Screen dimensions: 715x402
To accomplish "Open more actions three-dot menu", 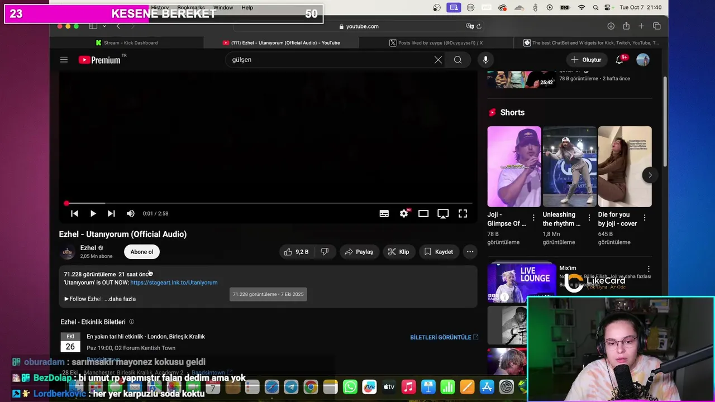I will pyautogui.click(x=470, y=252).
